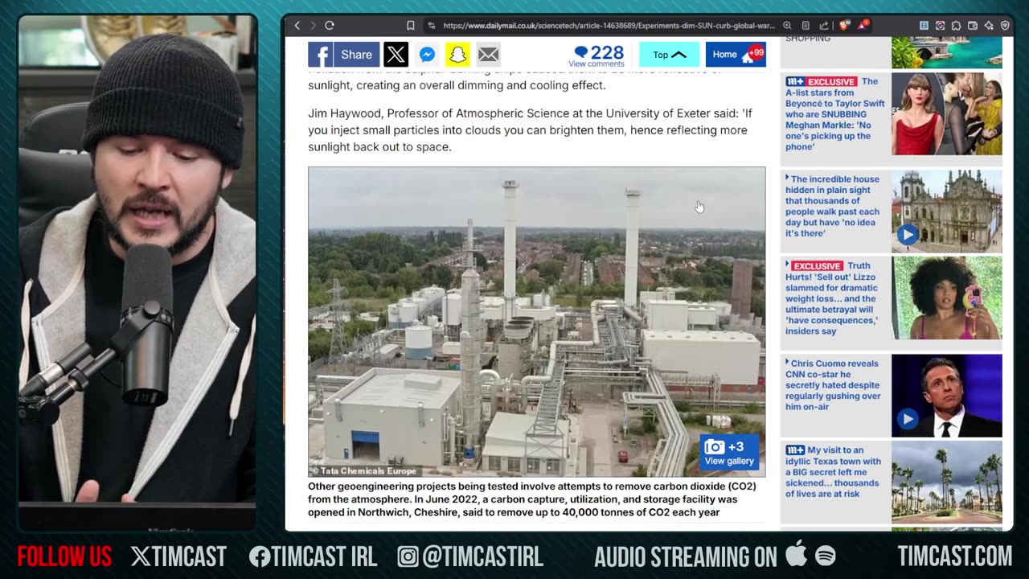
Task: Open the Brave wallet icon
Action: (973, 26)
